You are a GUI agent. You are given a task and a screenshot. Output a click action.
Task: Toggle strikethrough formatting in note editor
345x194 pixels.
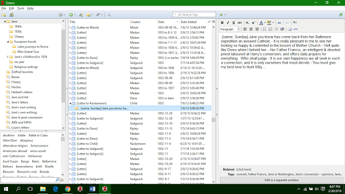tap(239, 23)
